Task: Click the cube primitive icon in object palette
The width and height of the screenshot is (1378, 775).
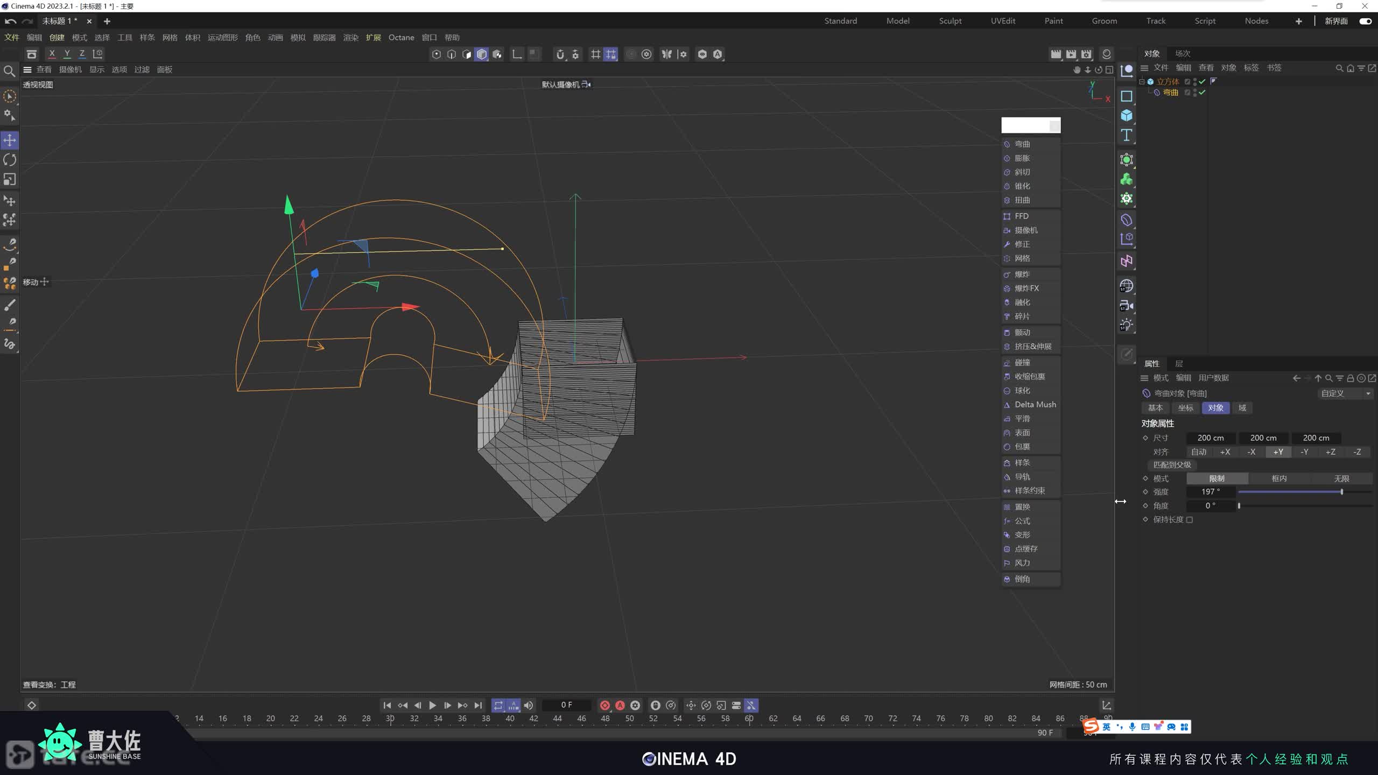Action: tap(1126, 115)
